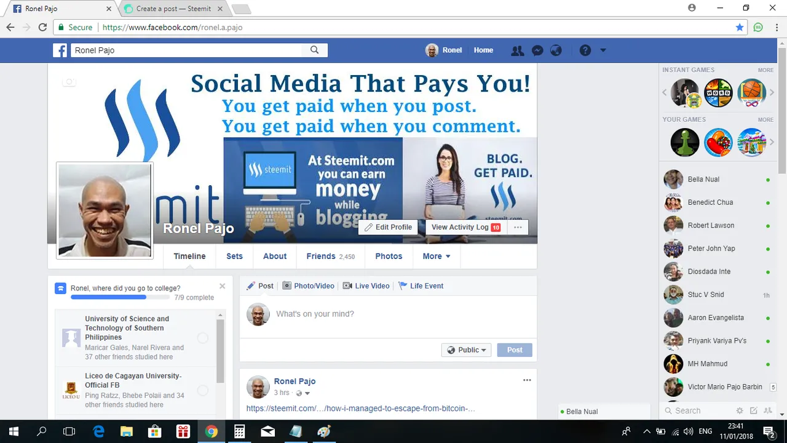This screenshot has width=787, height=443.
Task: Open chat with Benedict Chua
Action: click(718, 202)
